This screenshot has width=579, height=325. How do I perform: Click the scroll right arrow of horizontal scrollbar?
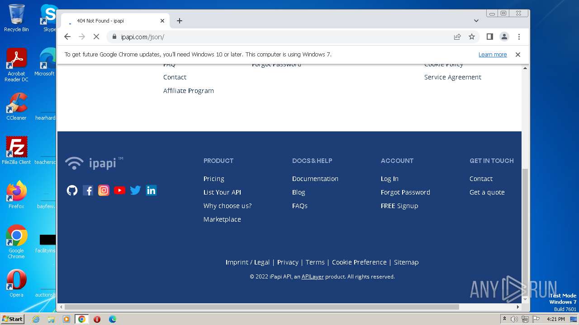[518, 307]
